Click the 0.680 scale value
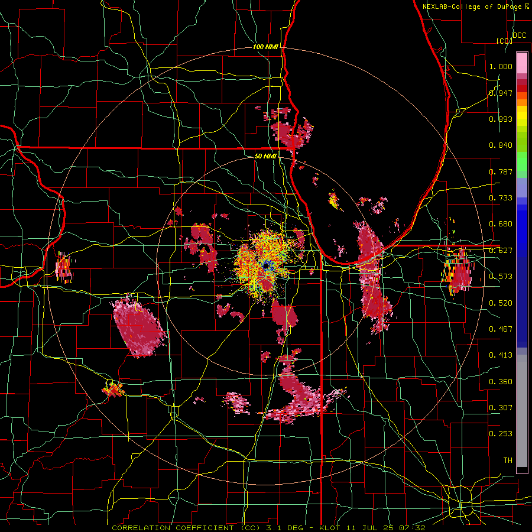The height and width of the screenshot is (532, 532). 501,224
